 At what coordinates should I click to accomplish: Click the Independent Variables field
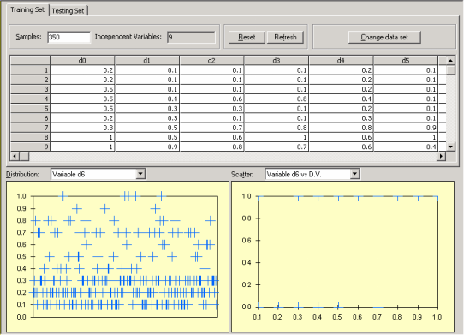tap(191, 37)
